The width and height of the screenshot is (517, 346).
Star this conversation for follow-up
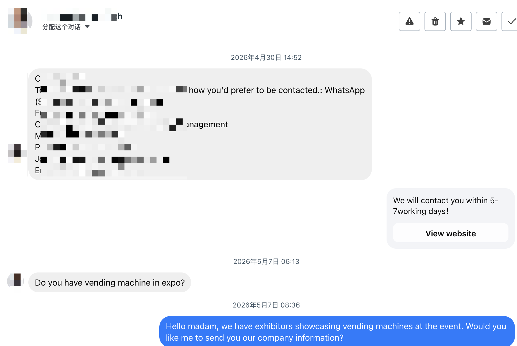click(461, 21)
